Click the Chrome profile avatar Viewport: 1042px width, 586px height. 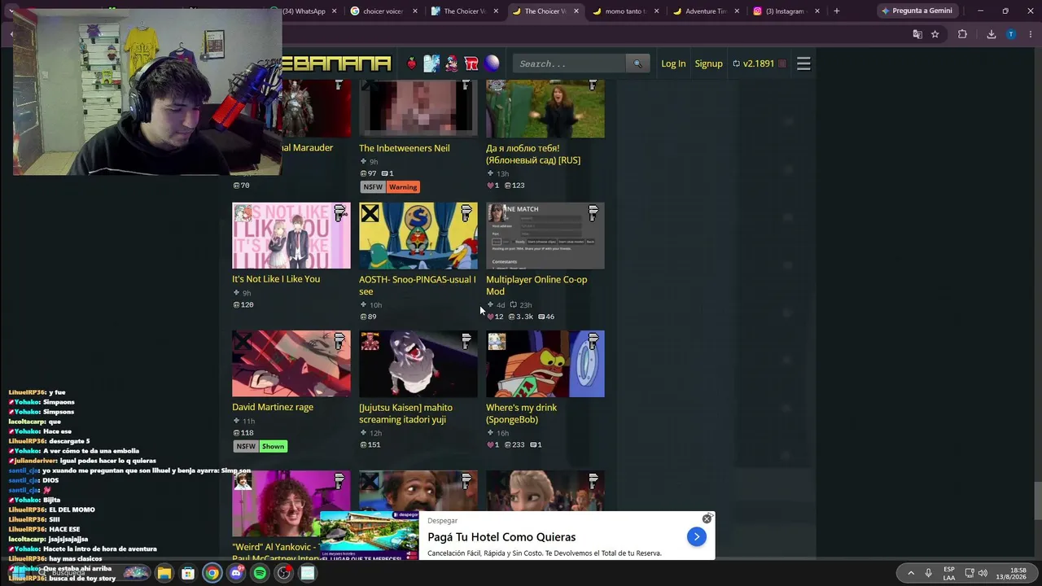pos(1011,34)
